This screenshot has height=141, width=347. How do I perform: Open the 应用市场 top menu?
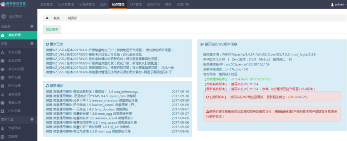coord(153,4)
